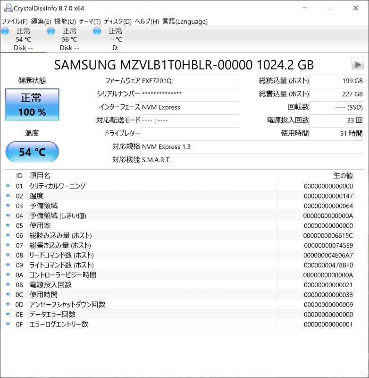Open the ヘルプ(H) menu

[147, 21]
